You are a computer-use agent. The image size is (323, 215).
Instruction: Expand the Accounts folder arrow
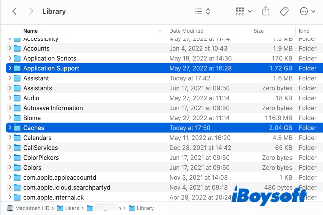point(10,48)
